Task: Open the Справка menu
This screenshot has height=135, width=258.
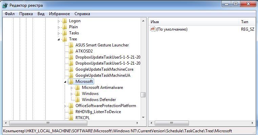Action: click(82, 14)
